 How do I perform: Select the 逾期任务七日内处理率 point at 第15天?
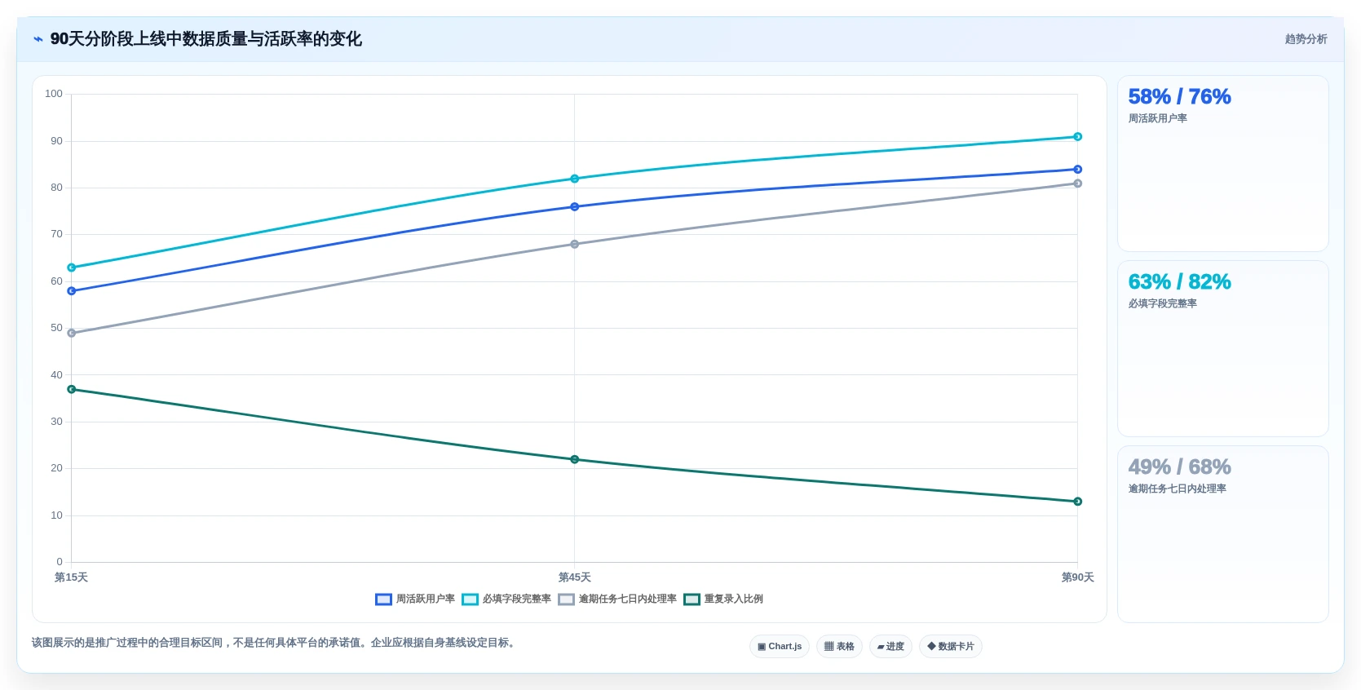coord(72,334)
